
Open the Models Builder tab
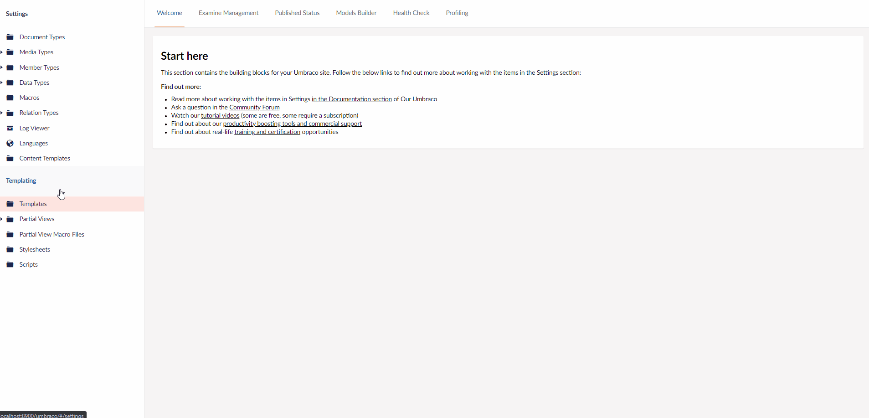point(356,13)
